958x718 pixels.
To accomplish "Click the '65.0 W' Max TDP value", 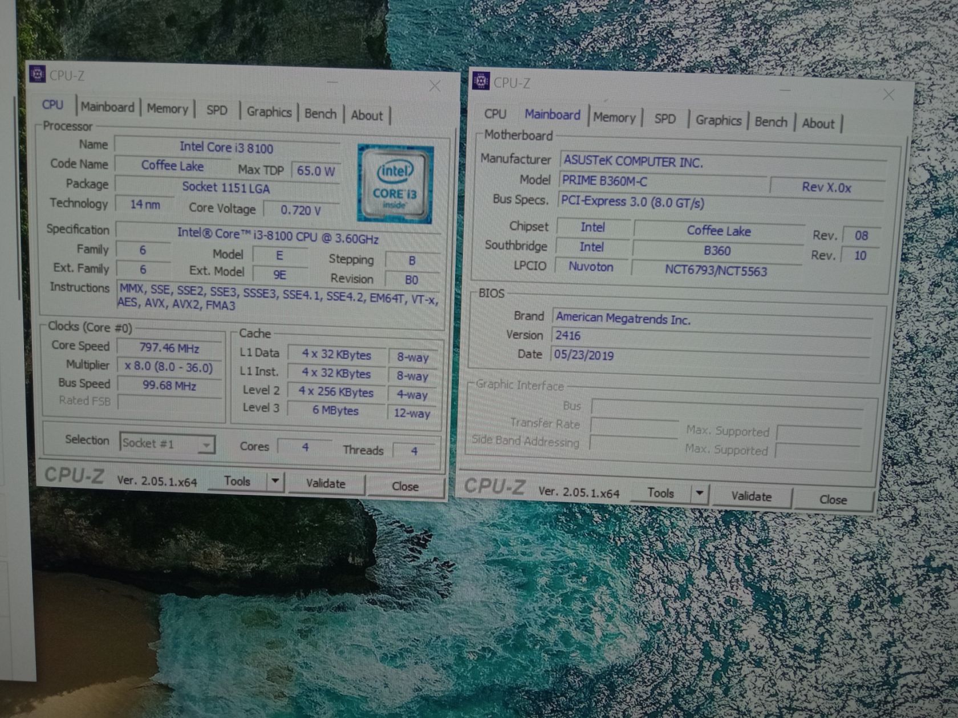I will pyautogui.click(x=316, y=170).
